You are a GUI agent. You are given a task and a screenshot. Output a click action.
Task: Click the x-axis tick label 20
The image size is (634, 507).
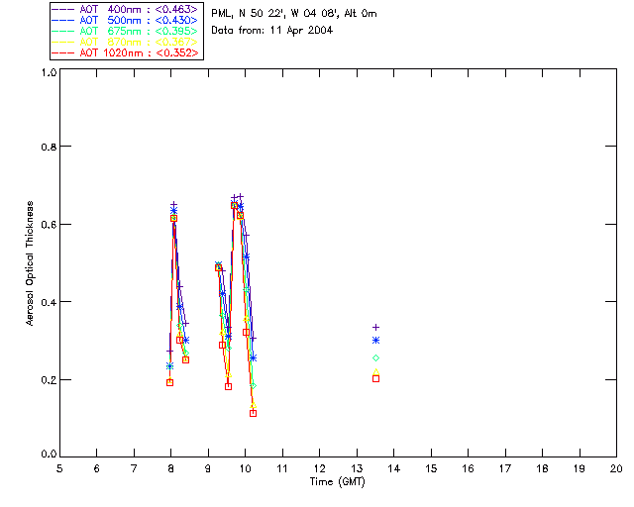click(616, 467)
